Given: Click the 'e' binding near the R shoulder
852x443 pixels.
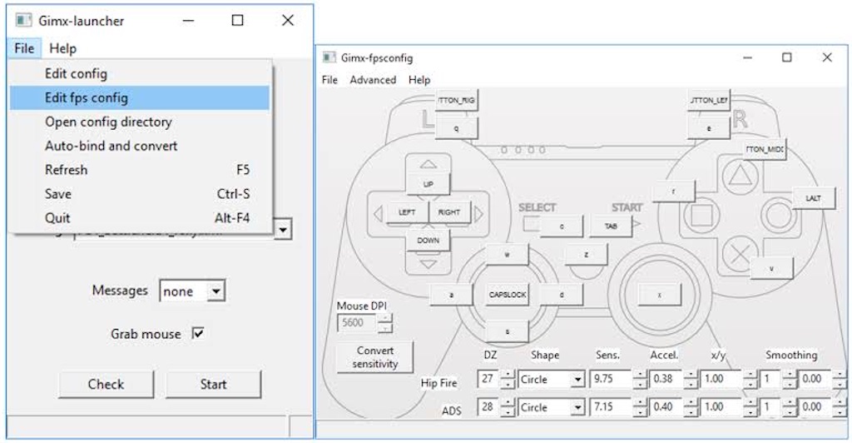Looking at the screenshot, I should click(709, 129).
